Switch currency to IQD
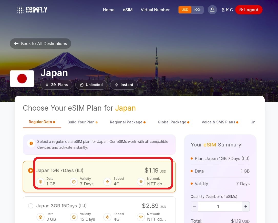This screenshot has height=223, width=278. pyautogui.click(x=197, y=10)
